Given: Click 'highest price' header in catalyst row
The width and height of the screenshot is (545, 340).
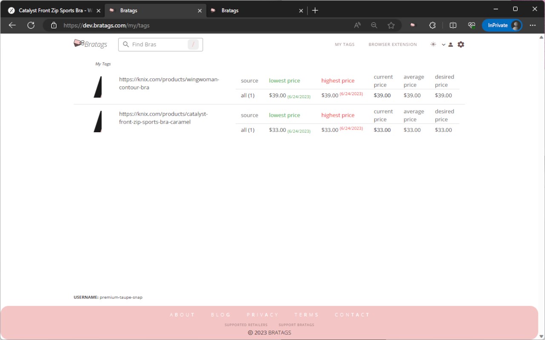Looking at the screenshot, I should click(x=338, y=115).
